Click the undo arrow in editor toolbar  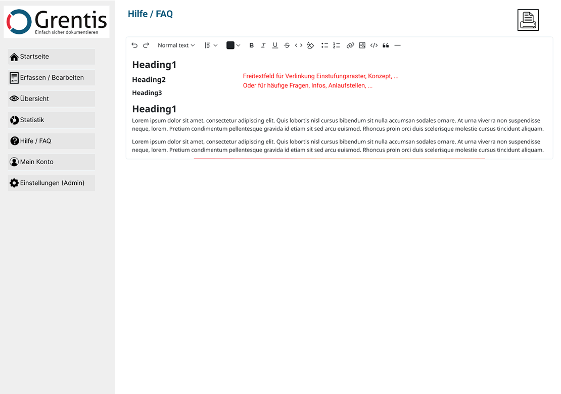coord(134,45)
